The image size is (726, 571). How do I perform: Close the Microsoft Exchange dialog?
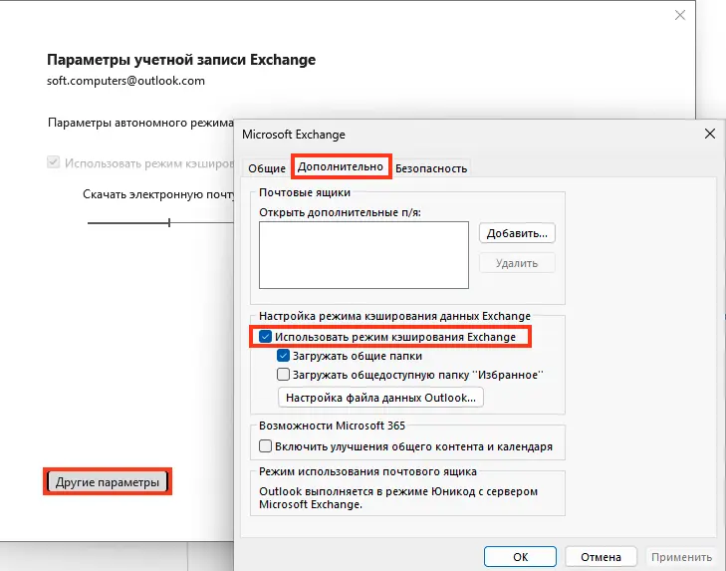click(x=709, y=135)
